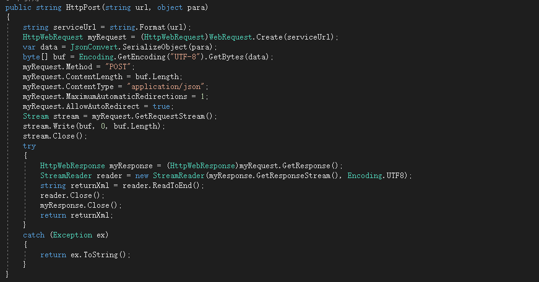539x282 pixels.
Task: Click string.Format(url) call
Action: point(148,27)
